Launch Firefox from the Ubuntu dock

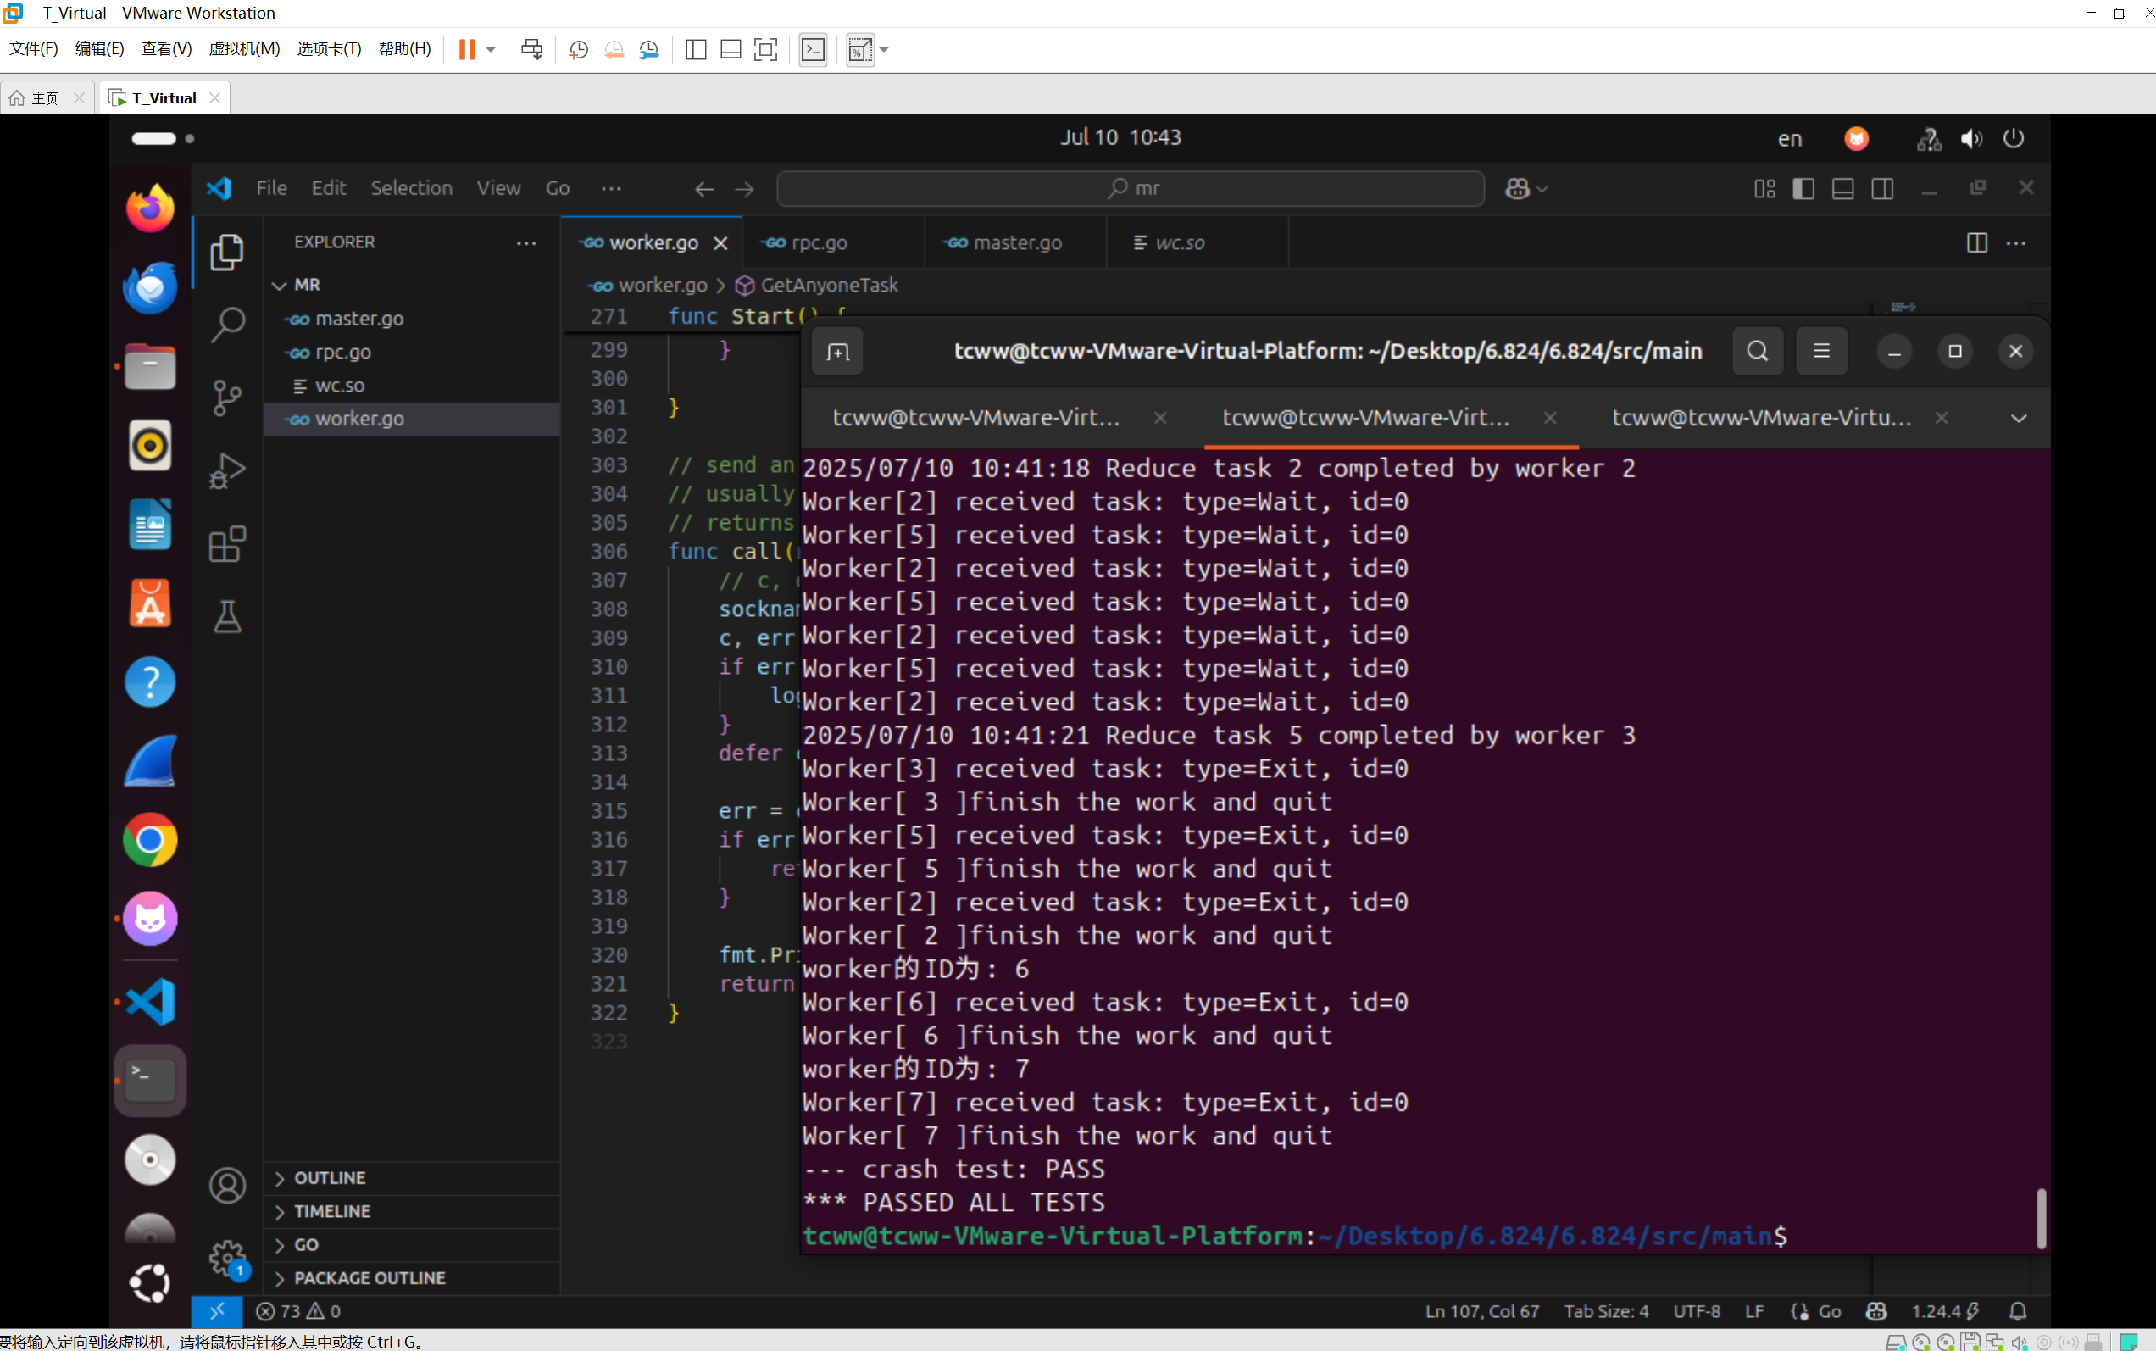pos(150,208)
